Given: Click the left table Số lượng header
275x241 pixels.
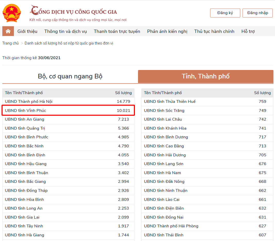Looking at the screenshot, I should coord(123,93).
